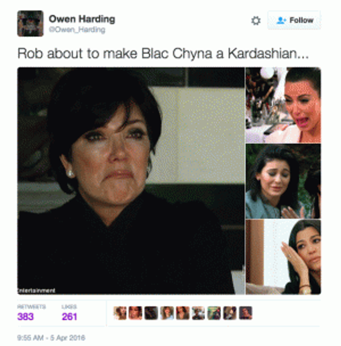Viewport: 341px width, 346px height.
Task: Open the second liker avatar
Action: (x=135, y=313)
